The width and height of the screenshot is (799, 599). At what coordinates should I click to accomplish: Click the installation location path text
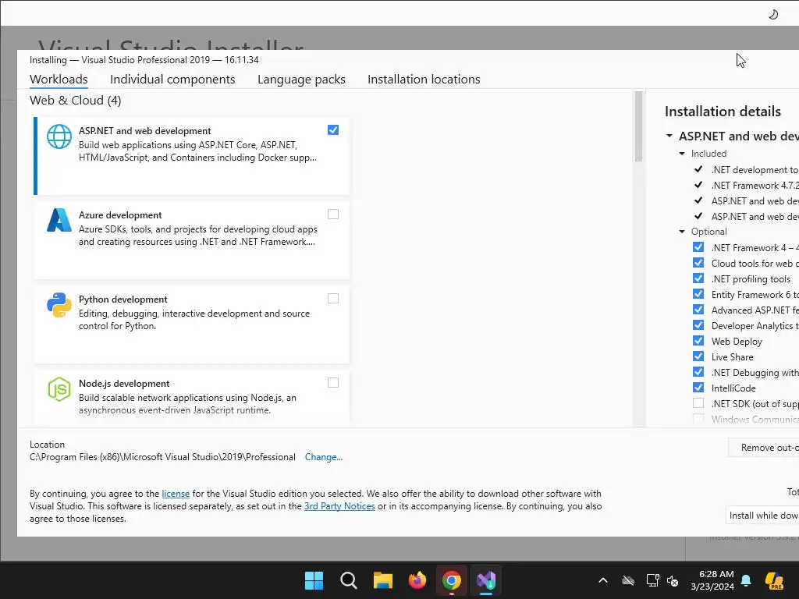click(162, 457)
